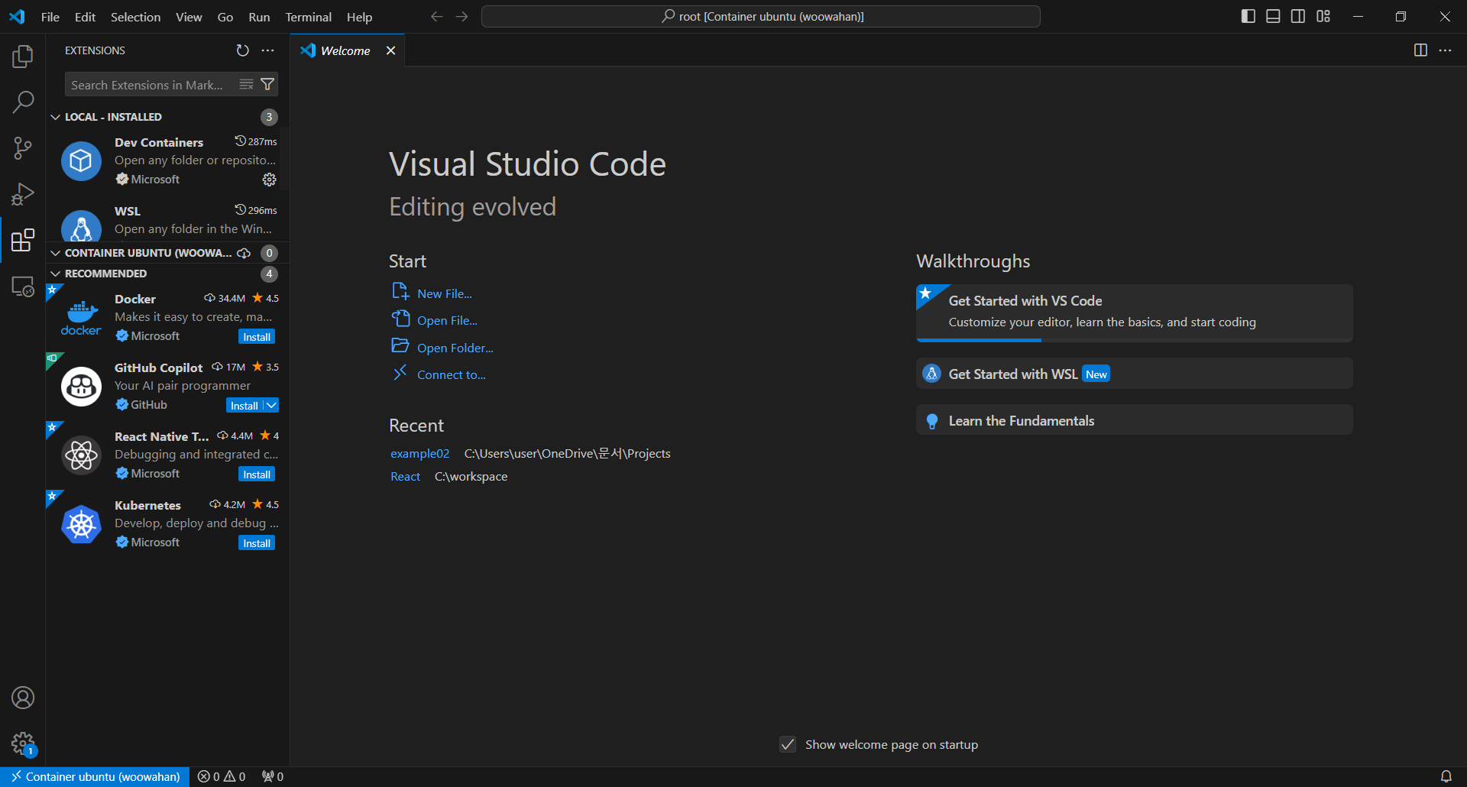Install the Docker extension
This screenshot has width=1467, height=787.
tap(257, 337)
